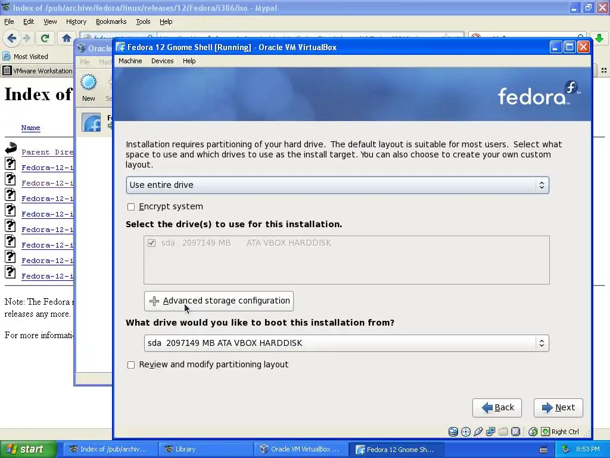Click the Parent Directory folder-back icon
610x458 pixels.
click(x=11, y=148)
